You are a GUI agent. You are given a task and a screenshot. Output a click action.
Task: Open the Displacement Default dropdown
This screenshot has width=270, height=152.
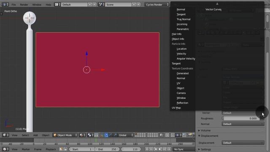(x=243, y=143)
